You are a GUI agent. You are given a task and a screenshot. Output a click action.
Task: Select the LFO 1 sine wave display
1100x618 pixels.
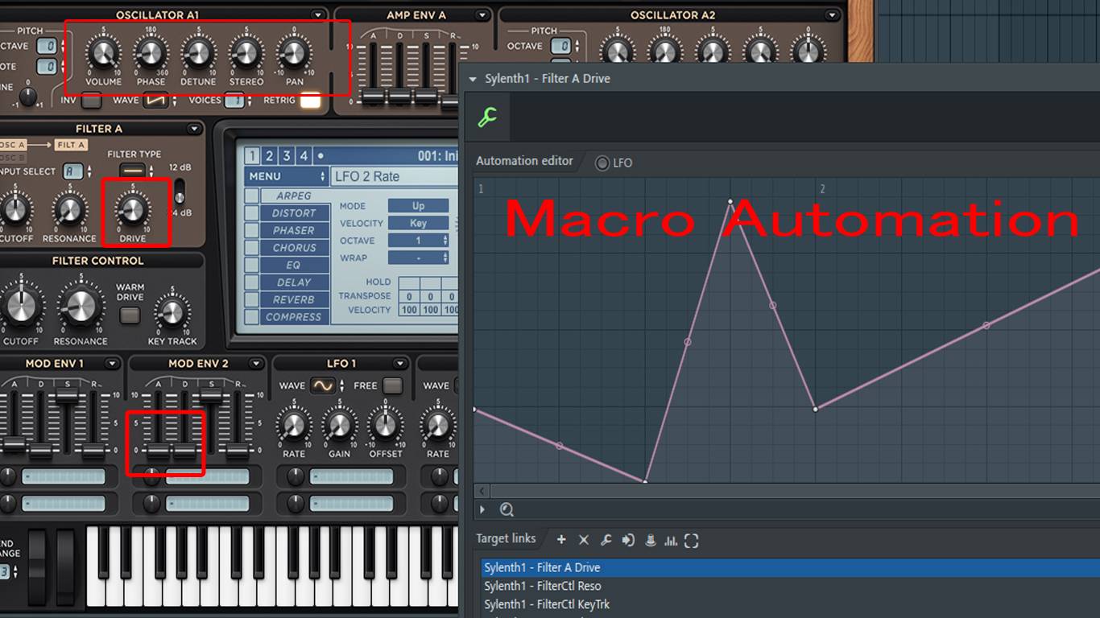click(322, 385)
